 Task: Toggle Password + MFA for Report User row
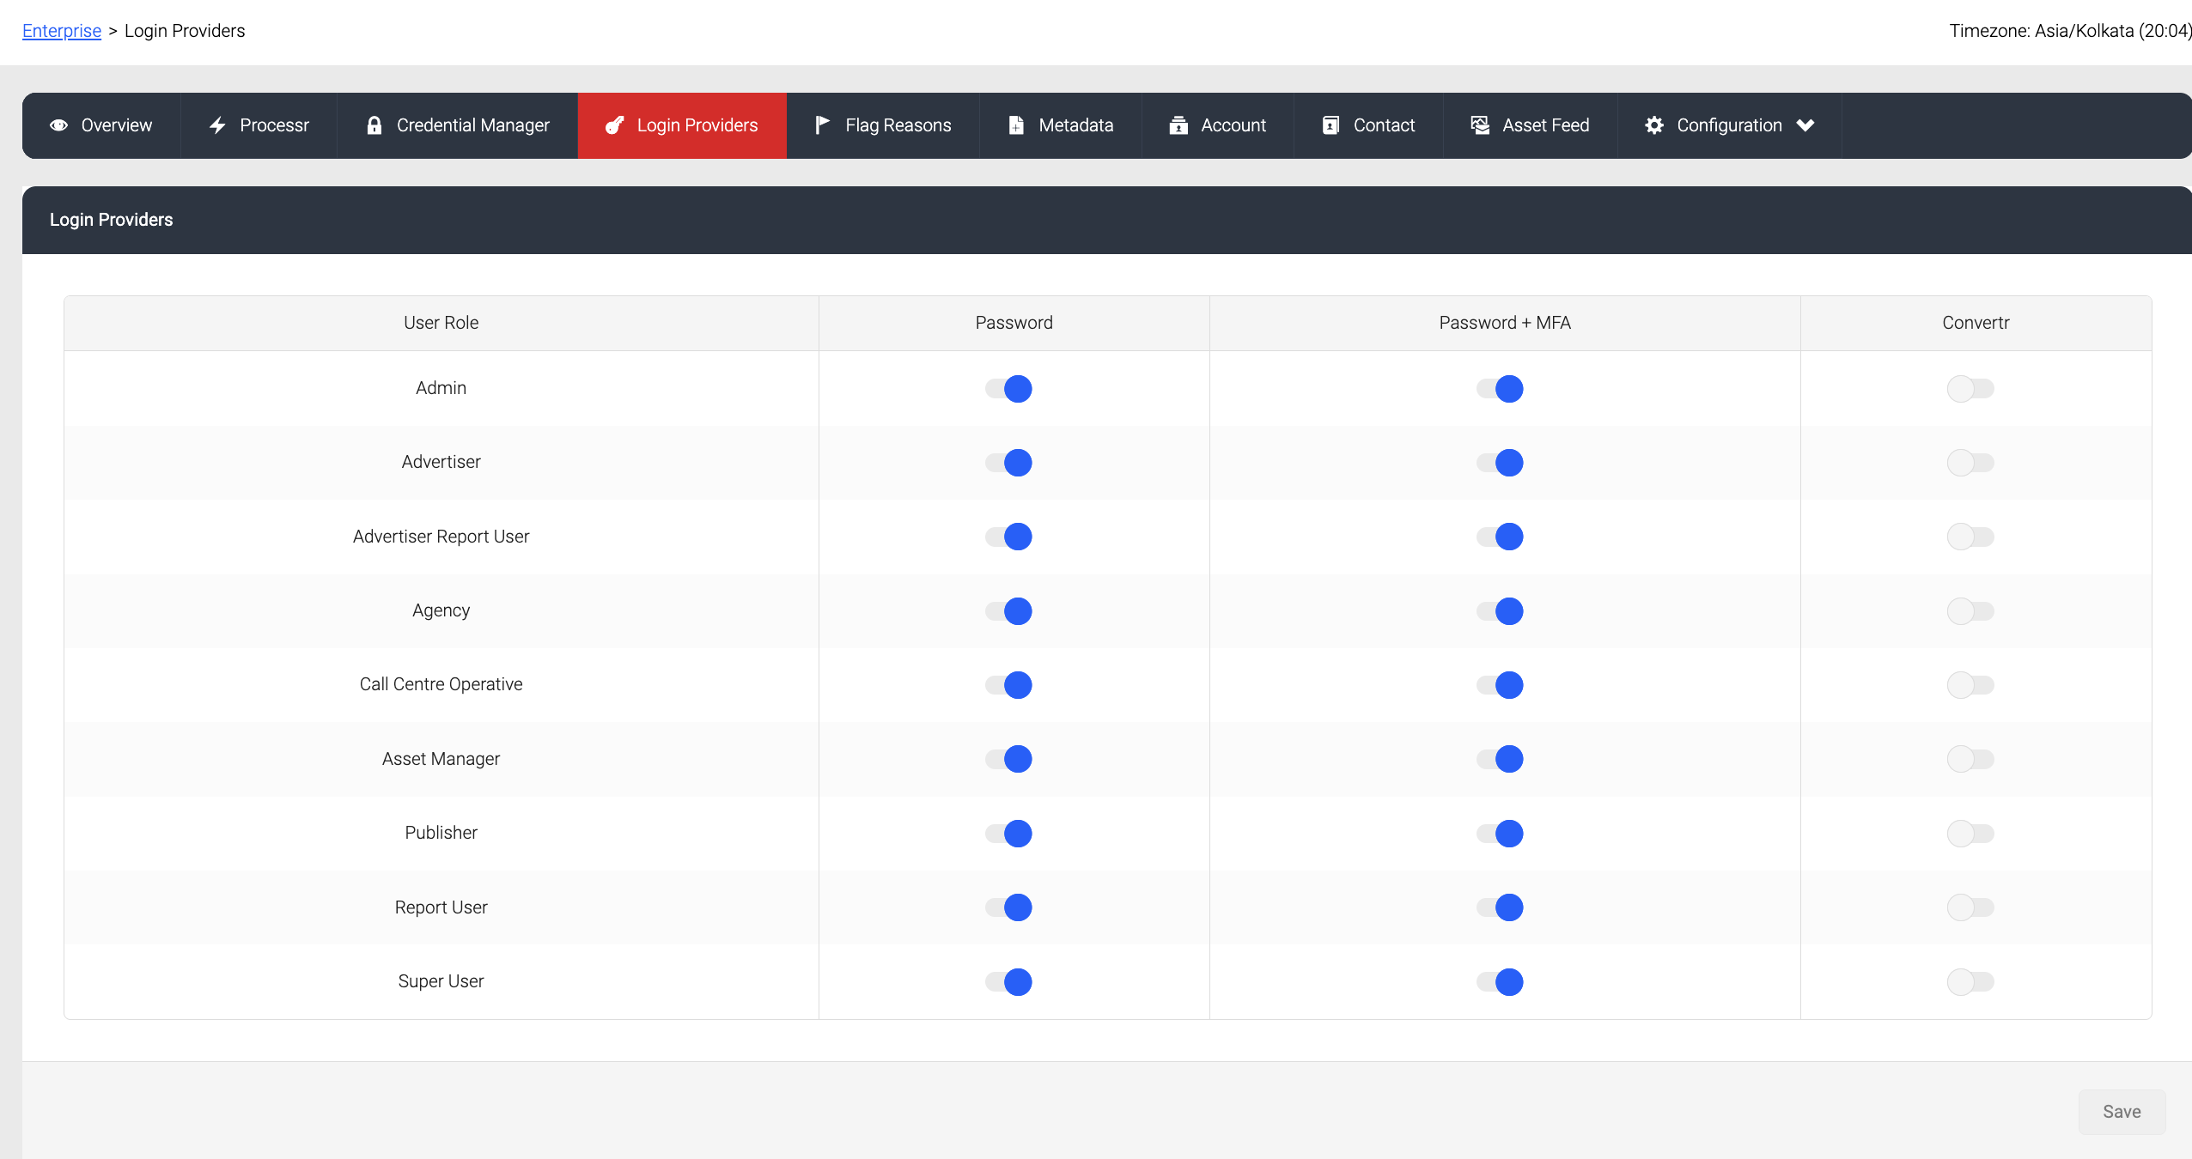click(1500, 907)
